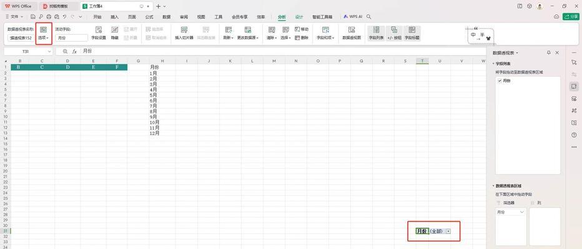582x249 pixels.
Task: Toggle the 月份 checkbox in field list
Action: 500,80
